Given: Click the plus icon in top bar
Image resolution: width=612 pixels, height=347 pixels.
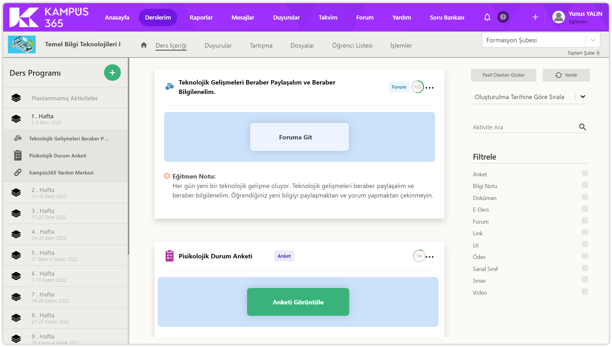Looking at the screenshot, I should (535, 17).
